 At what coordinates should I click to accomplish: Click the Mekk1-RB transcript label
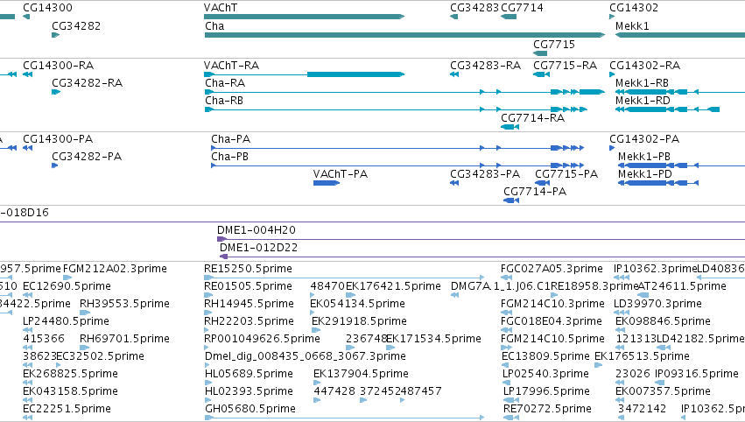pos(642,83)
